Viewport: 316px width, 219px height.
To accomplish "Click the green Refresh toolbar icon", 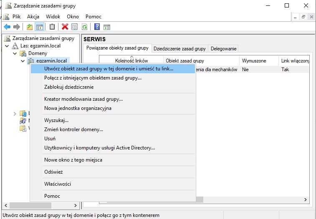I will [85, 27].
